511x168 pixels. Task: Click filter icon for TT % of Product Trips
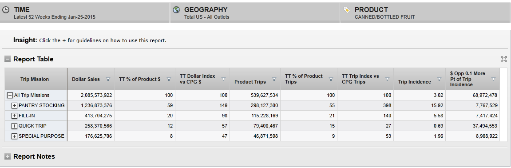click(331, 79)
